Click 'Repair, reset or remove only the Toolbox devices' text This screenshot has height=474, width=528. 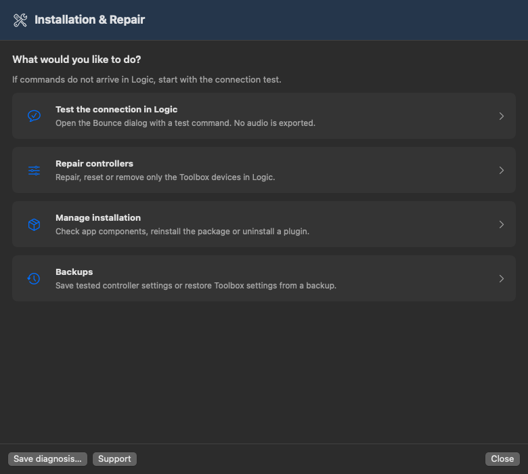coord(148,177)
